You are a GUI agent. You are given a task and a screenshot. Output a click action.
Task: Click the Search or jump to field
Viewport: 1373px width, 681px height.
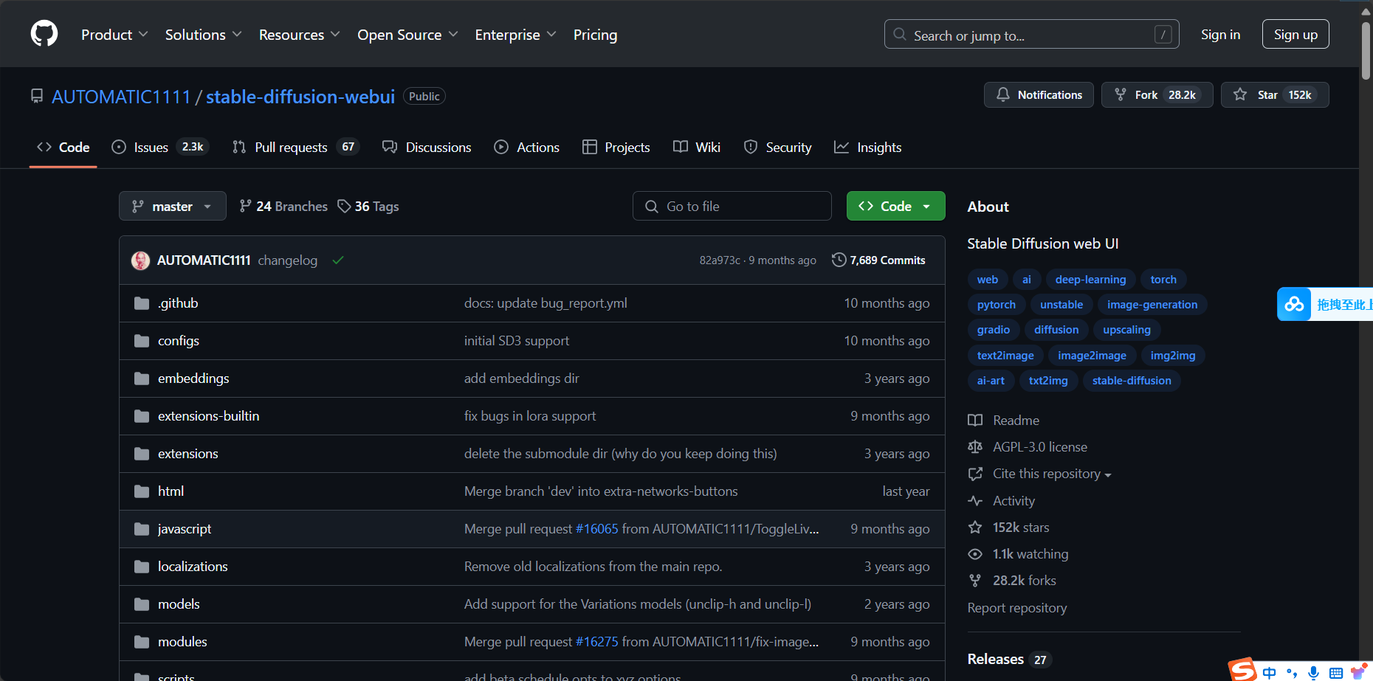tap(1031, 34)
